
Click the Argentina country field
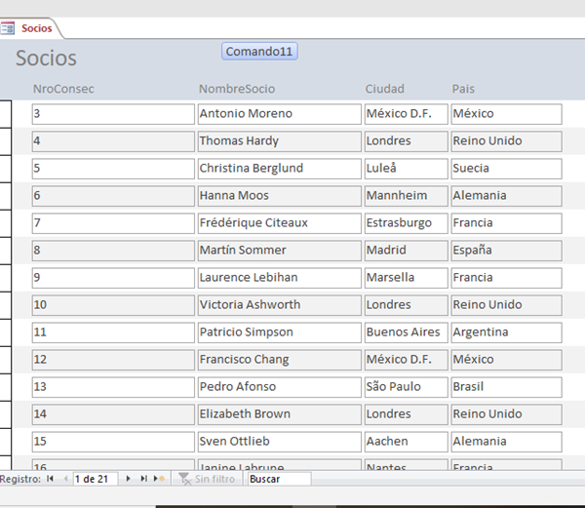pyautogui.click(x=506, y=332)
